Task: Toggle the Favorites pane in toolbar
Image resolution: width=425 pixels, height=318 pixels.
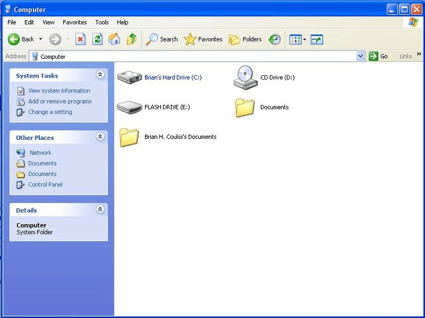Action: (203, 39)
